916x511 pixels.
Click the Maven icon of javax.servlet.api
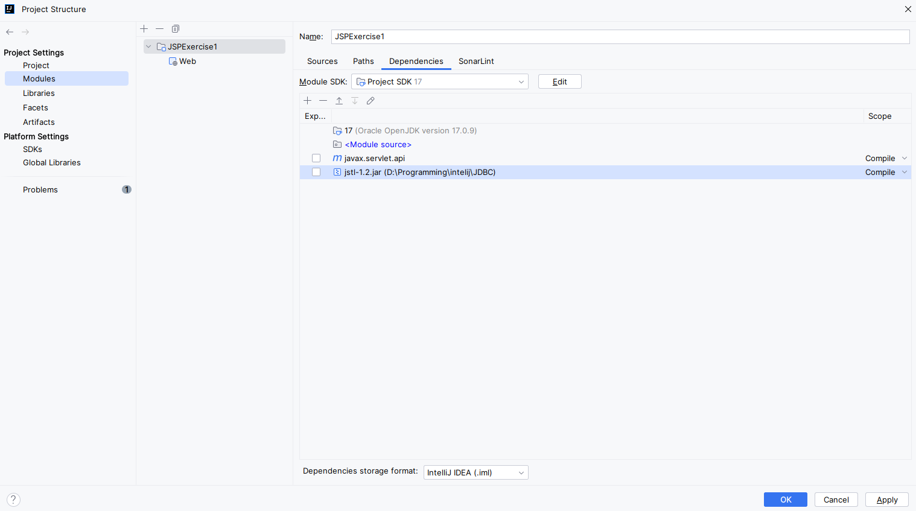[337, 158]
